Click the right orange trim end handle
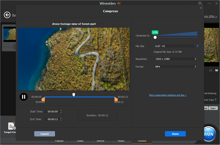The height and width of the screenshot is (145, 220). tap(116, 100)
